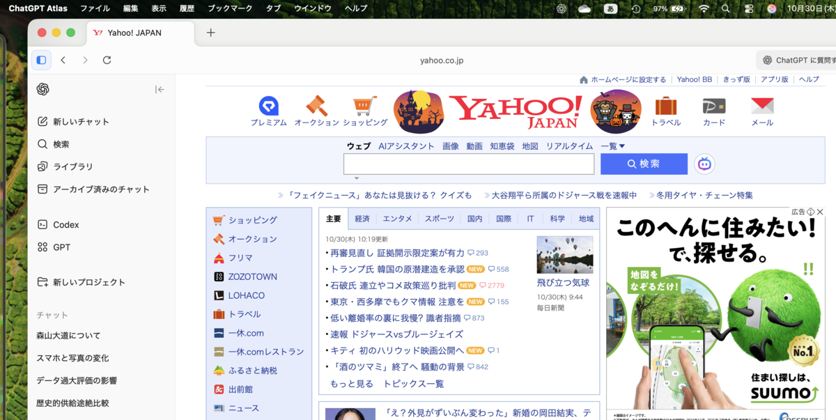
Task: Select 画像 search tab
Action: coord(451,146)
